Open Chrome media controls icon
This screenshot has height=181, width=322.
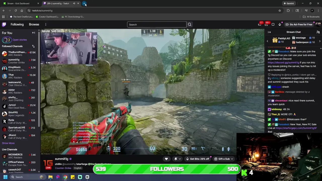click(x=306, y=11)
